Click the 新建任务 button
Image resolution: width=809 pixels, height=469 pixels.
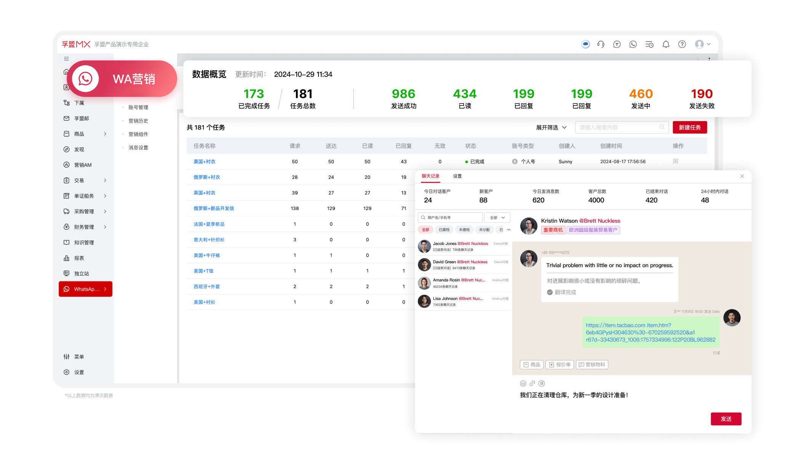690,127
